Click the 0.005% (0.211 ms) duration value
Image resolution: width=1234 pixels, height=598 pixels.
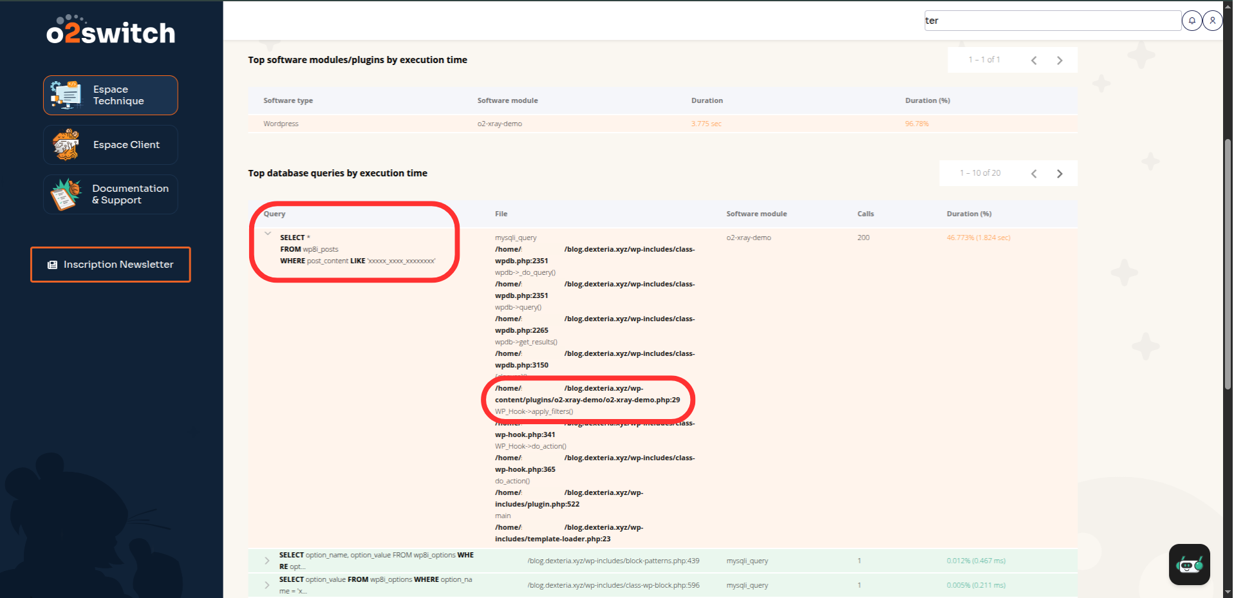tap(976, 585)
